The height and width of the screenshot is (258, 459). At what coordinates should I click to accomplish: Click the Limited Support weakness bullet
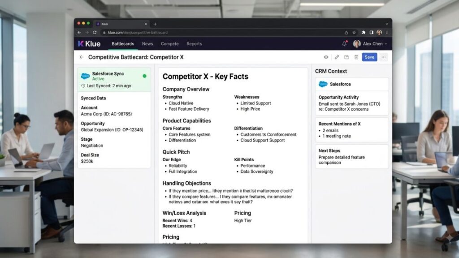tap(255, 103)
